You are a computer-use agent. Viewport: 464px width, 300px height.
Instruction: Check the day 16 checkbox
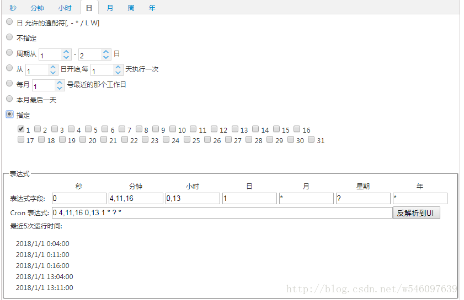(x=297, y=129)
